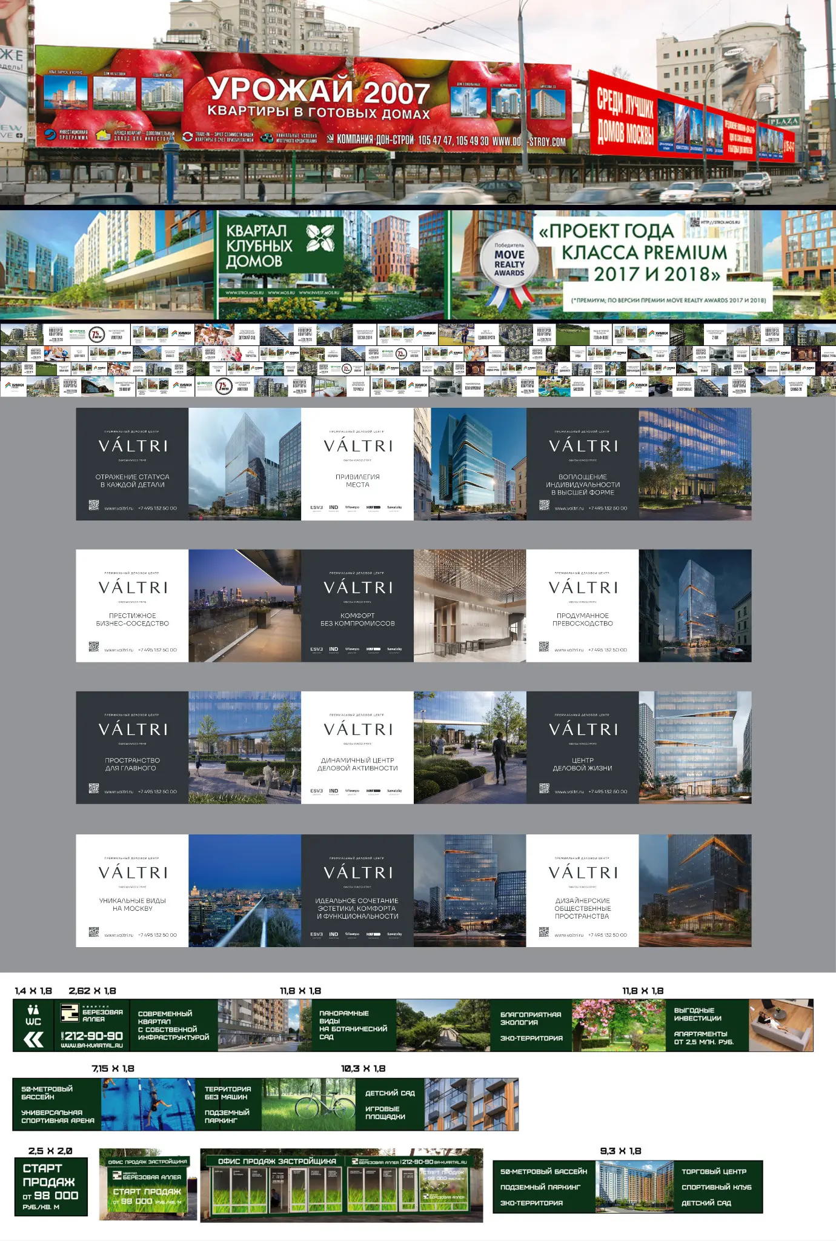The width and height of the screenshot is (836, 1241).
Task: Click the swimming pool photo with swimmer
Action: click(x=148, y=1105)
